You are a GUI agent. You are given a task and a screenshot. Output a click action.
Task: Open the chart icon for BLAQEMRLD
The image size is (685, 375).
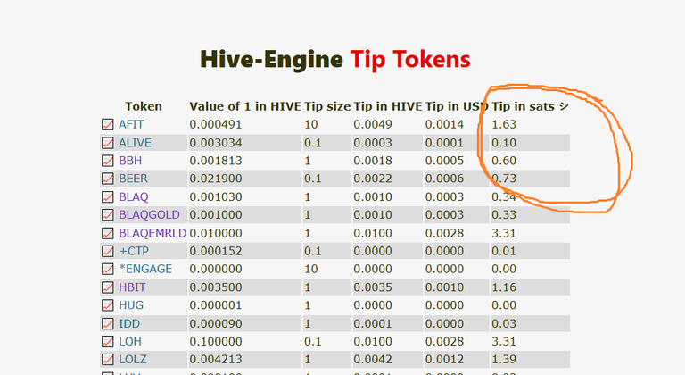pos(107,233)
